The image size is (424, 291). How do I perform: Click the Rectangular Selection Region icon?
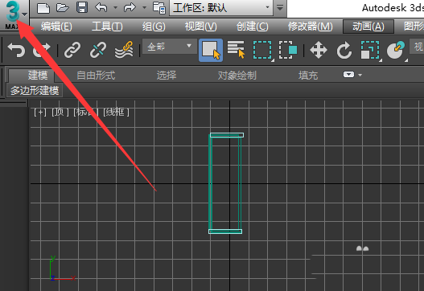pos(263,50)
